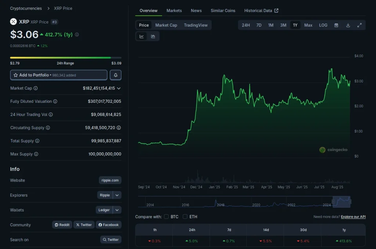Image resolution: width=376 pixels, height=249 pixels.
Task: Click right handle of timeline range selector
Action: 350,202
